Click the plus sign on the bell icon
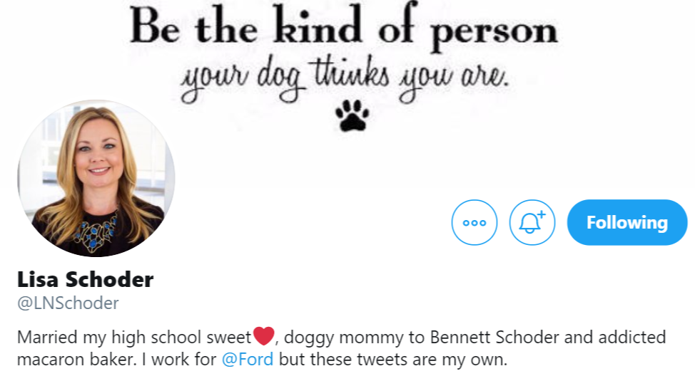Image resolution: width=695 pixels, height=376 pixels. pyautogui.click(x=541, y=214)
